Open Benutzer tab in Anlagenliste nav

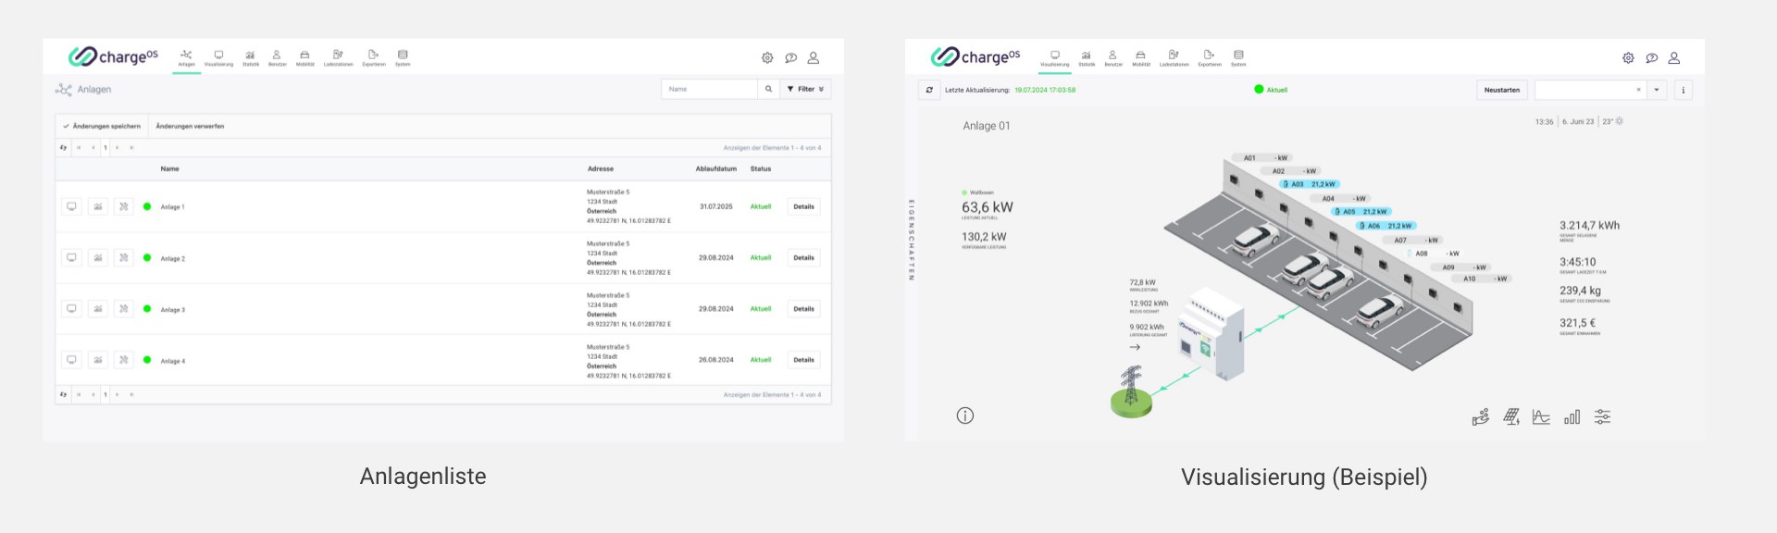pyautogui.click(x=277, y=58)
